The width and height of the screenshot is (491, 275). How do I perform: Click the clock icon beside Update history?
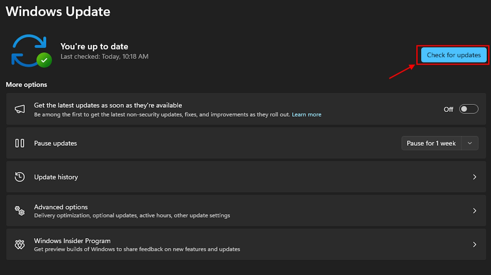pos(20,177)
